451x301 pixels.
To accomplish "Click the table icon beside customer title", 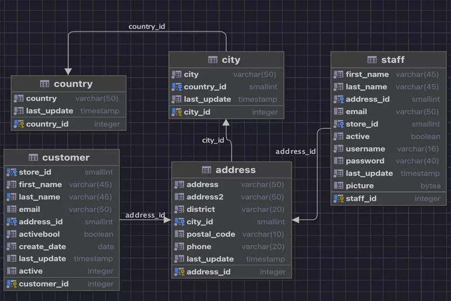I will 33,158.
